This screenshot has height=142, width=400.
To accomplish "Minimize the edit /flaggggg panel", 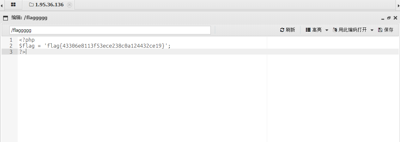I will click(x=383, y=18).
